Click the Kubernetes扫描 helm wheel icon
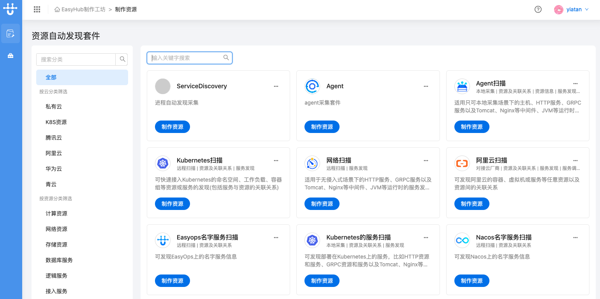The width and height of the screenshot is (600, 299). (x=163, y=163)
